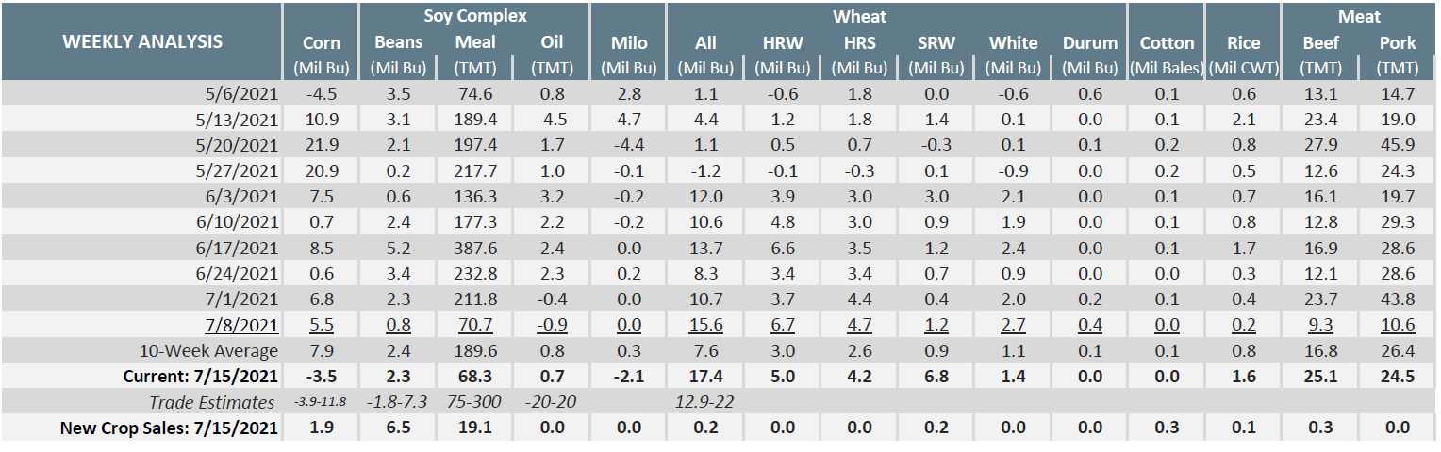This screenshot has width=1441, height=452.
Task: Click the Meal column header
Action: pyautogui.click(x=475, y=43)
